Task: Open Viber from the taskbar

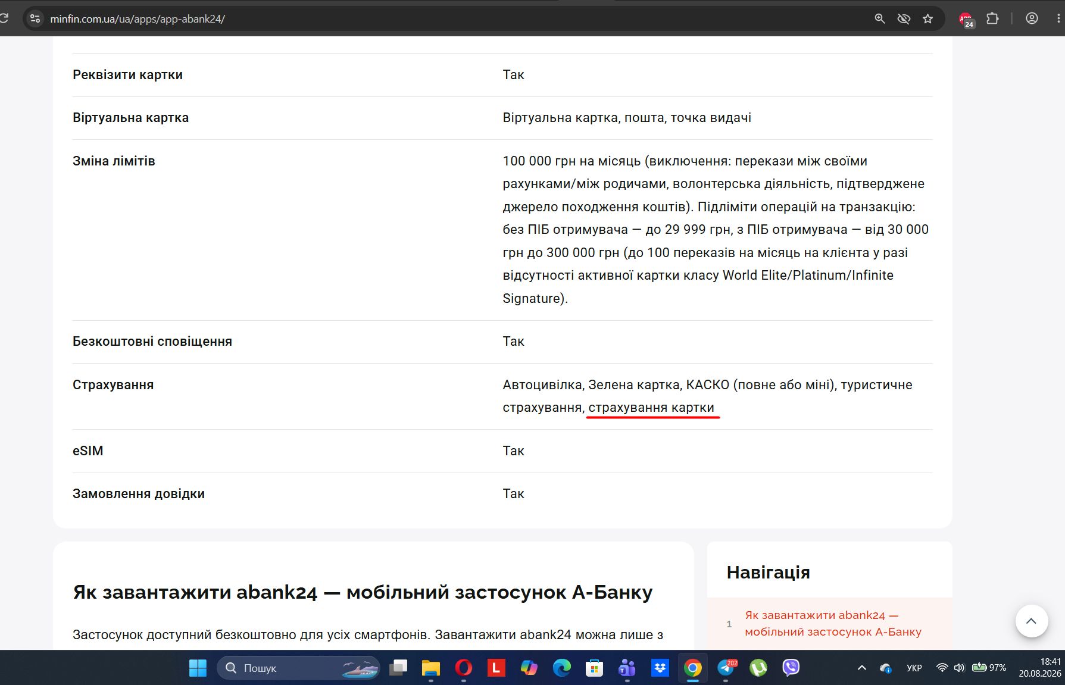Action: tap(791, 668)
